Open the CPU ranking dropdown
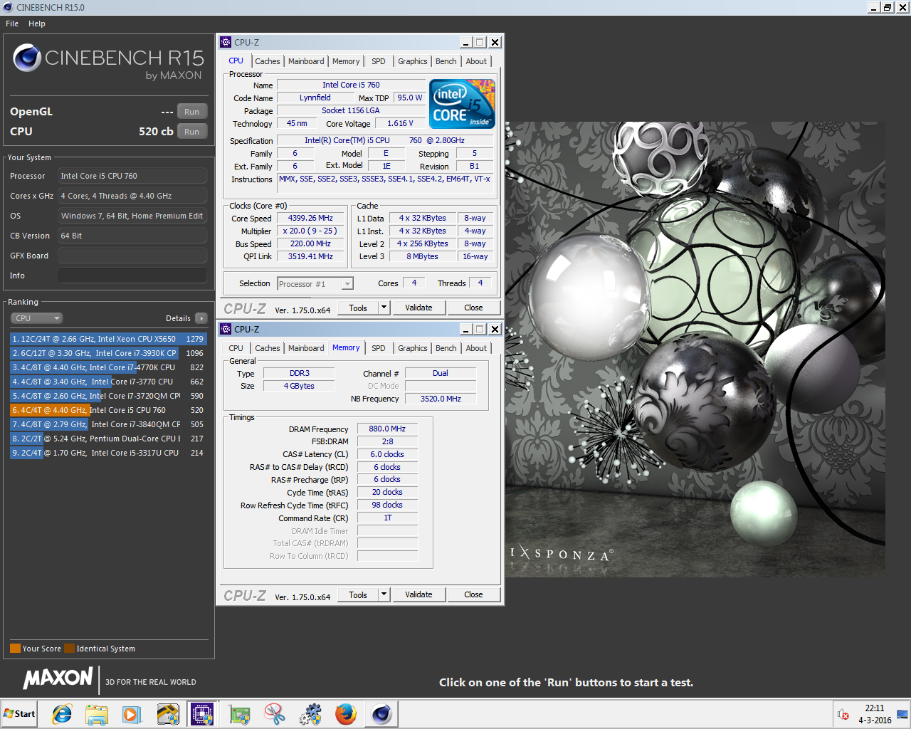This screenshot has height=729, width=911. pos(37,318)
